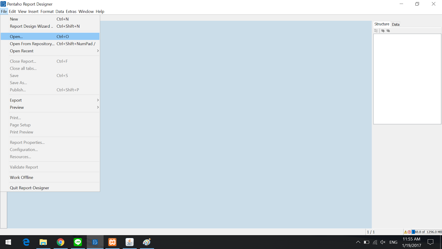Open the Extras menu
This screenshot has height=249, width=442.
[71, 11]
